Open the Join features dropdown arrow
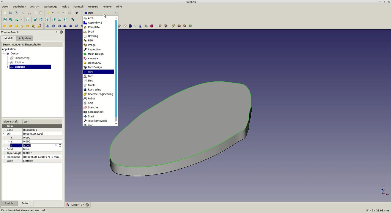This screenshot has height=213, width=391. coord(135,26)
